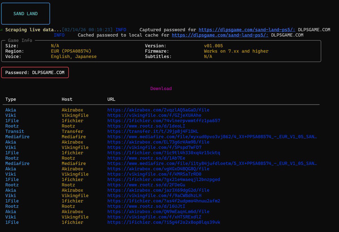Open the rootz.so 1Ab7Ee link
The image size is (339, 232).
click(x=146, y=158)
